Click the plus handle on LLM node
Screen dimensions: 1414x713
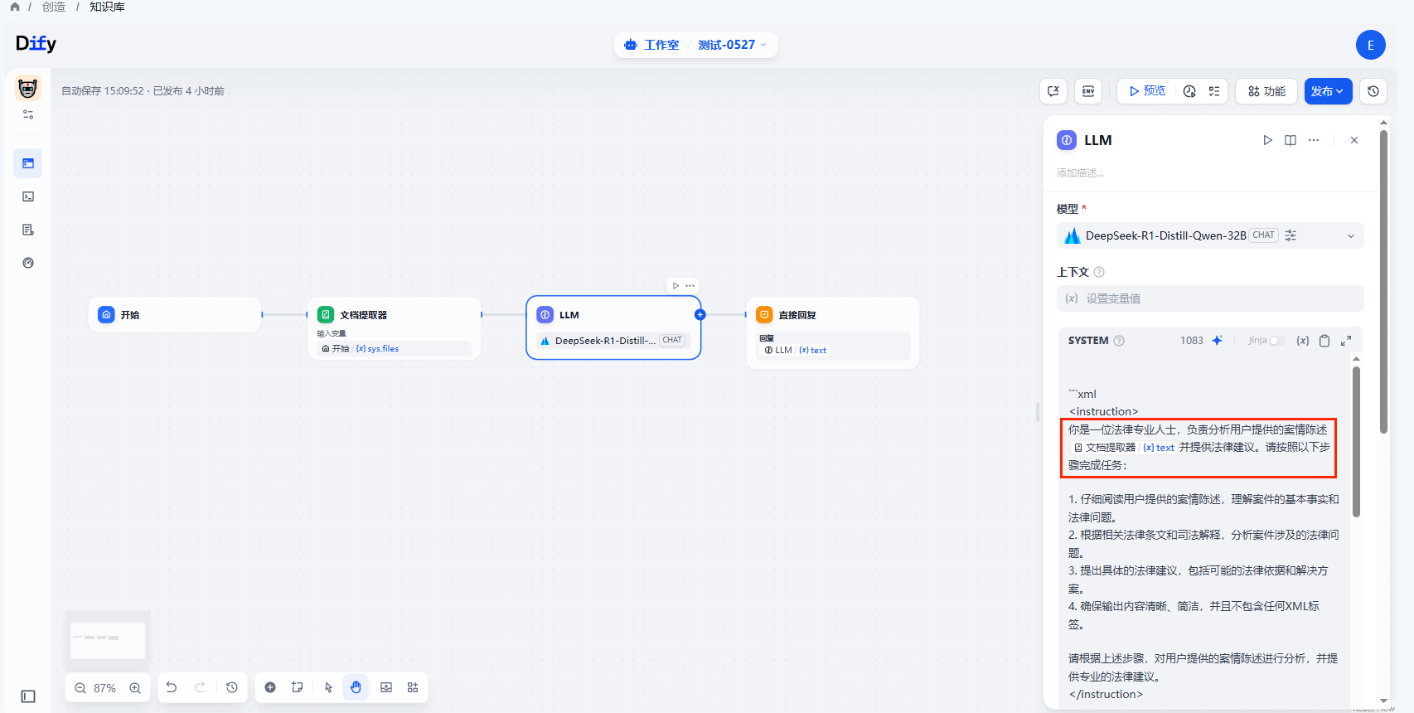pyautogui.click(x=700, y=315)
